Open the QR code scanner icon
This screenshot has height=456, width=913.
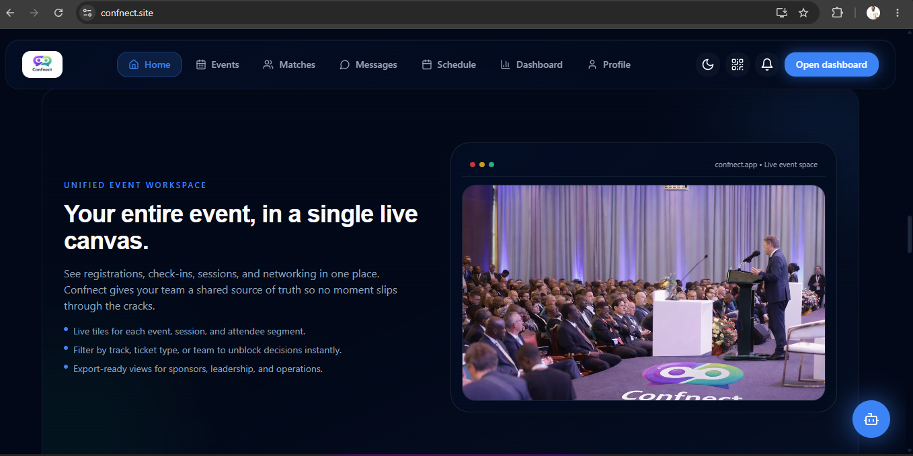point(738,64)
